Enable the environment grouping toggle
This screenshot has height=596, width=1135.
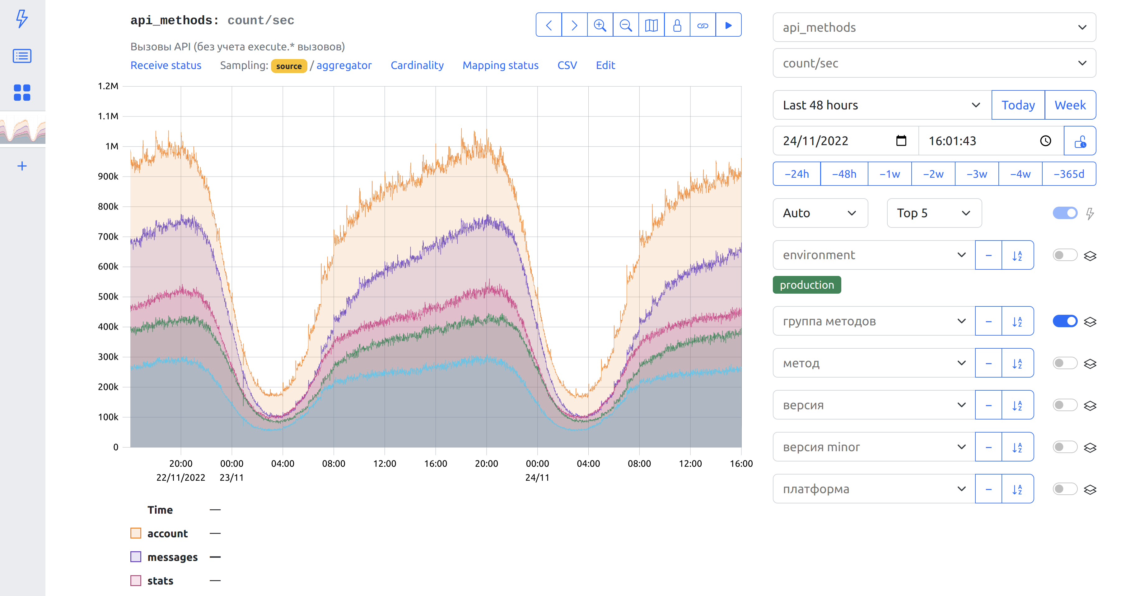[1064, 255]
